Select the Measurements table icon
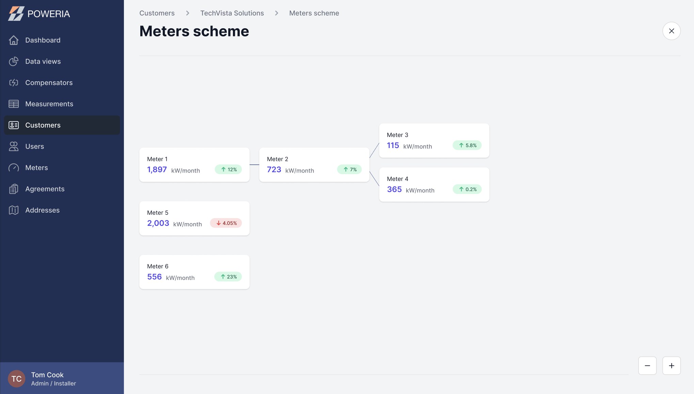 click(x=14, y=104)
